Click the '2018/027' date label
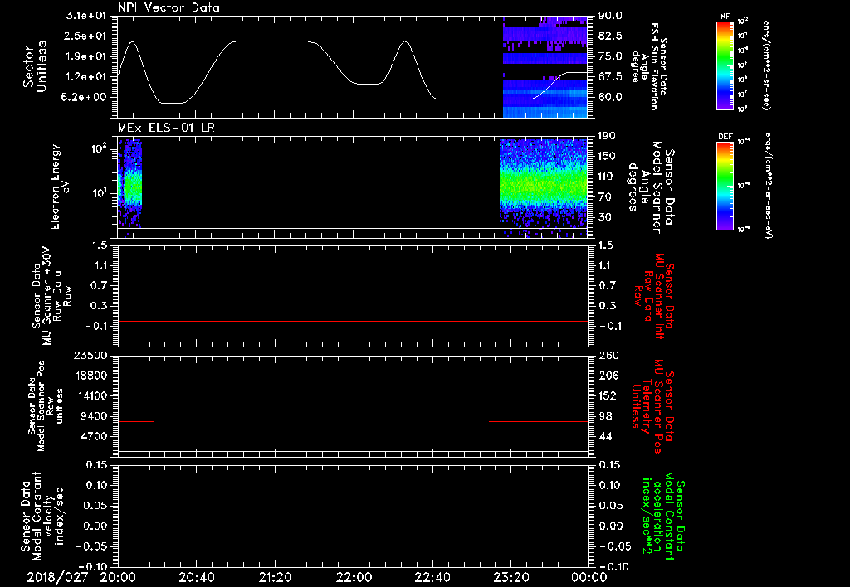850x587 pixels. [x=57, y=577]
